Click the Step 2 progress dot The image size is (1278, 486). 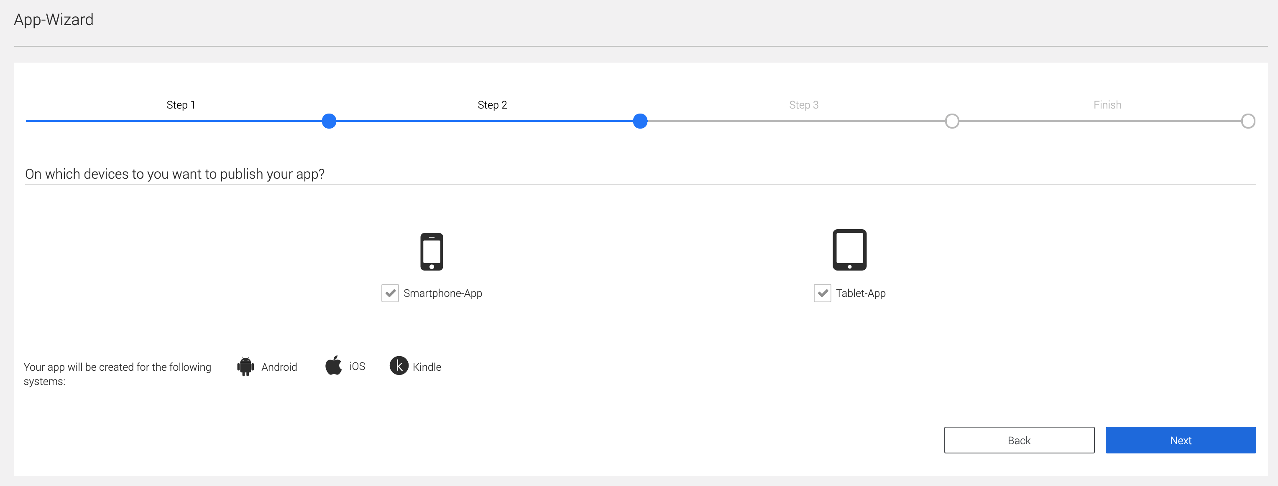tap(640, 121)
